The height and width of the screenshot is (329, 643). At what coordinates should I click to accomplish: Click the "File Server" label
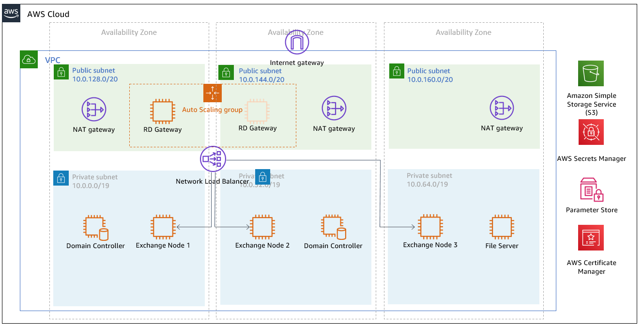click(x=502, y=246)
